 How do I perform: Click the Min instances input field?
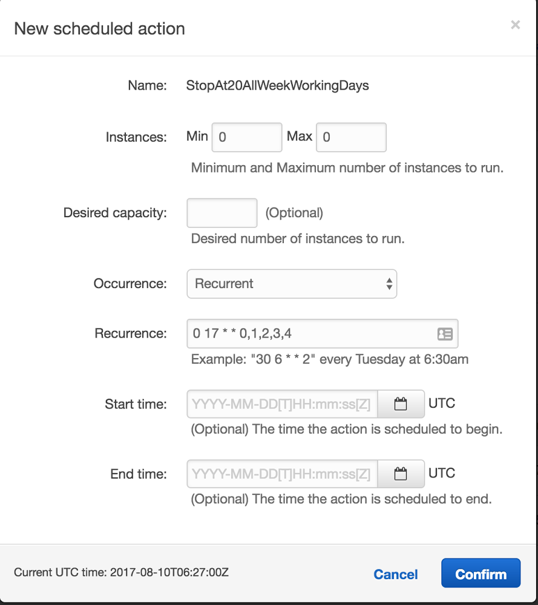click(x=247, y=137)
